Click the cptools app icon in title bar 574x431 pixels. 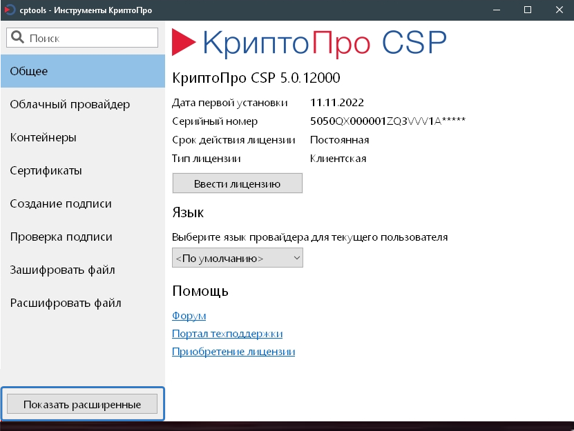[10, 10]
